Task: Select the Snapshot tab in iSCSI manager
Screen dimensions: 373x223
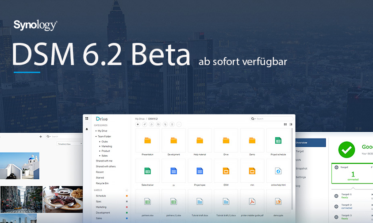Action: 301,169
